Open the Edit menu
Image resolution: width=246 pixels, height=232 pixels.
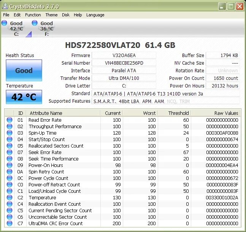coord(17,15)
